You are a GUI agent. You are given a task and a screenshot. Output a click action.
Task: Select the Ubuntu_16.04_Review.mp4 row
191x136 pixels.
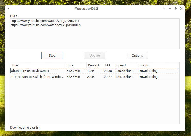[95, 71]
